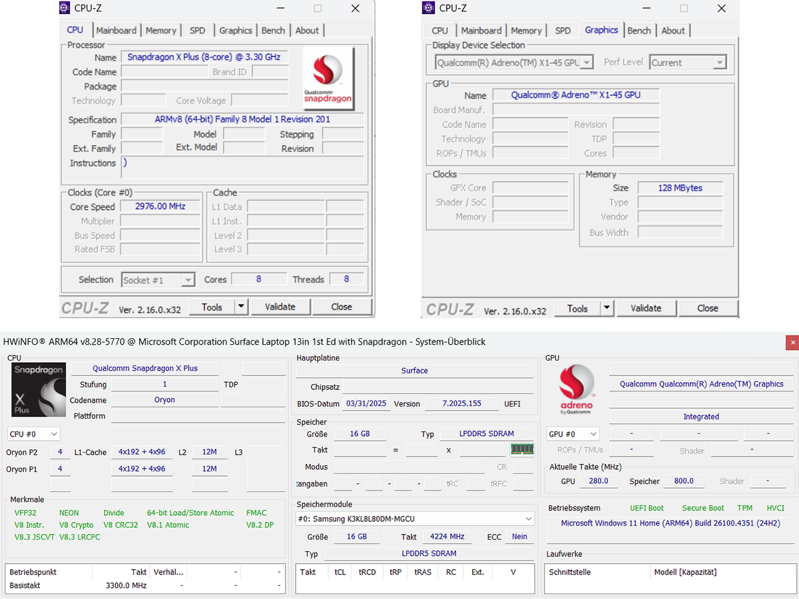Open the Display Device Selection dropdown
This screenshot has width=799, height=599.
514,63
